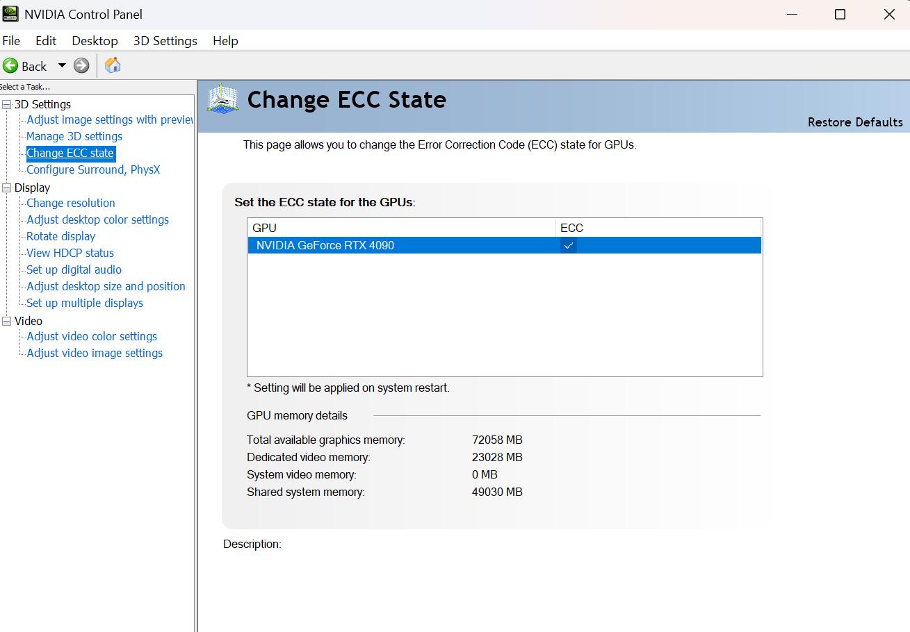This screenshot has height=632, width=910.
Task: Click the Description label
Action: pyautogui.click(x=252, y=544)
